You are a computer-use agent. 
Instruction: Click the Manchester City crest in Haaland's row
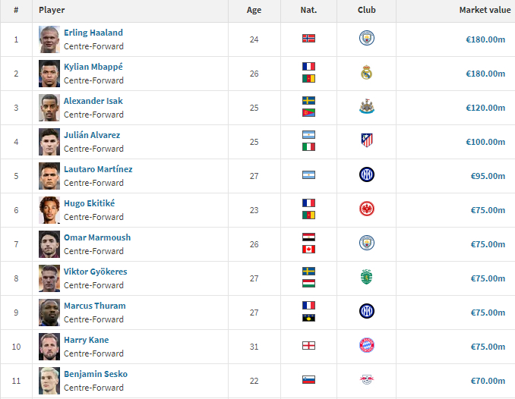point(367,38)
